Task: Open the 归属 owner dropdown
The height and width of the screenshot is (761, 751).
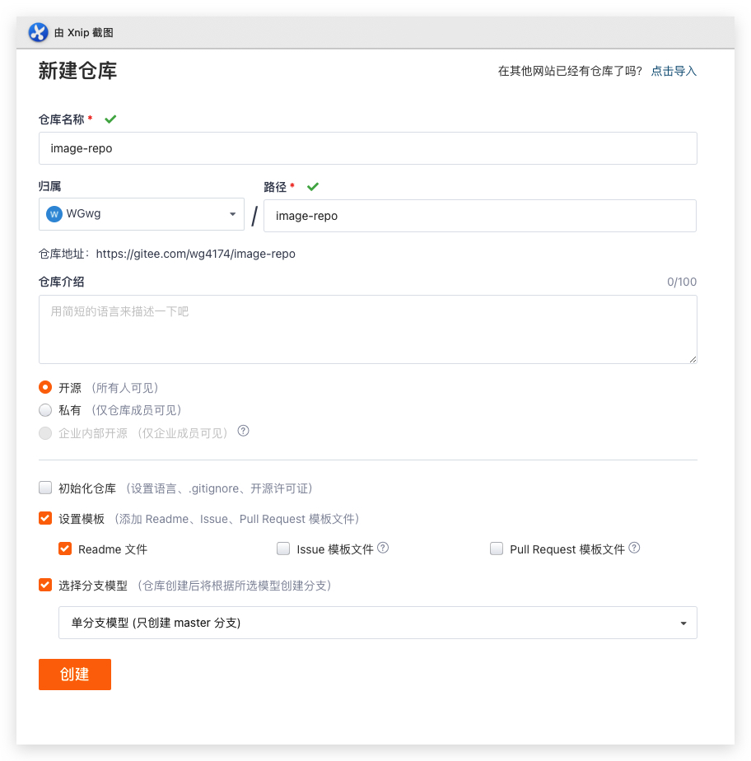Action: point(233,215)
